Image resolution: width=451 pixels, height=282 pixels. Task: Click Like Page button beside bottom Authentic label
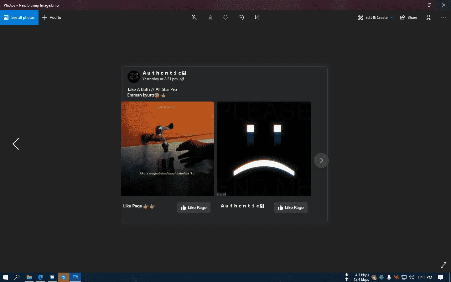tap(291, 207)
